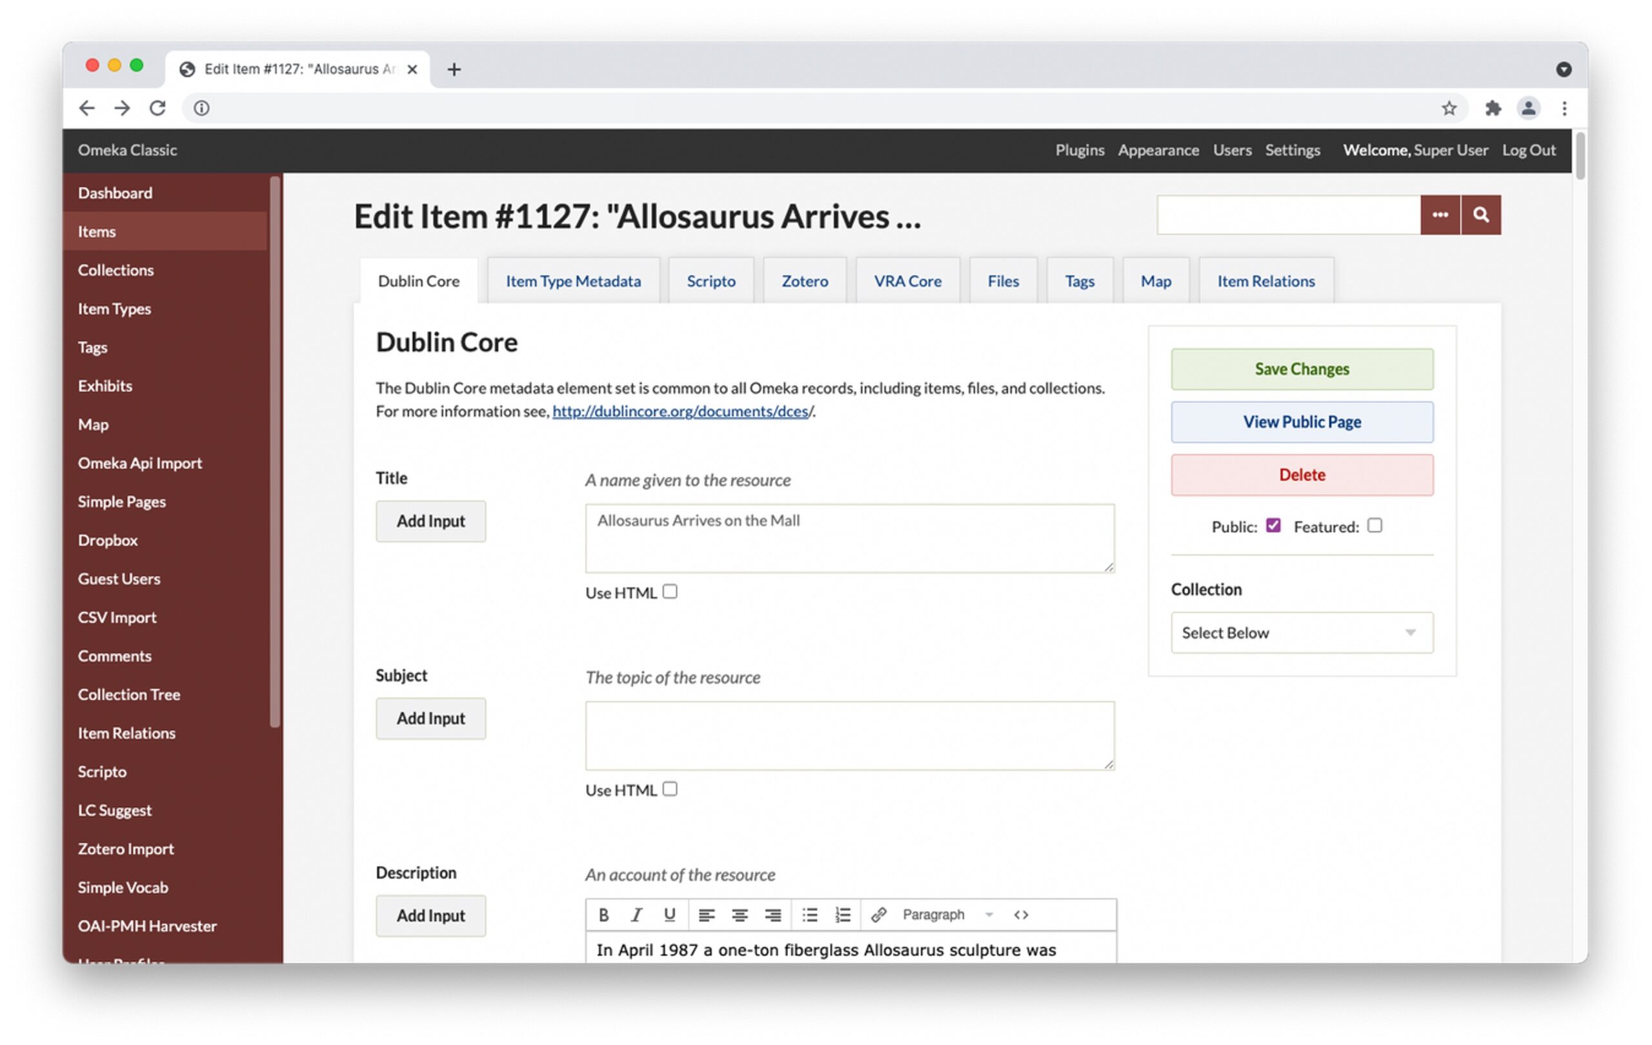Open the HTML source code view
Screen dimensions: 1652x1045
click(x=1021, y=915)
